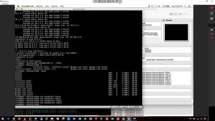Click the red hang-up phone icon
215x121 pixels.
[212, 8]
